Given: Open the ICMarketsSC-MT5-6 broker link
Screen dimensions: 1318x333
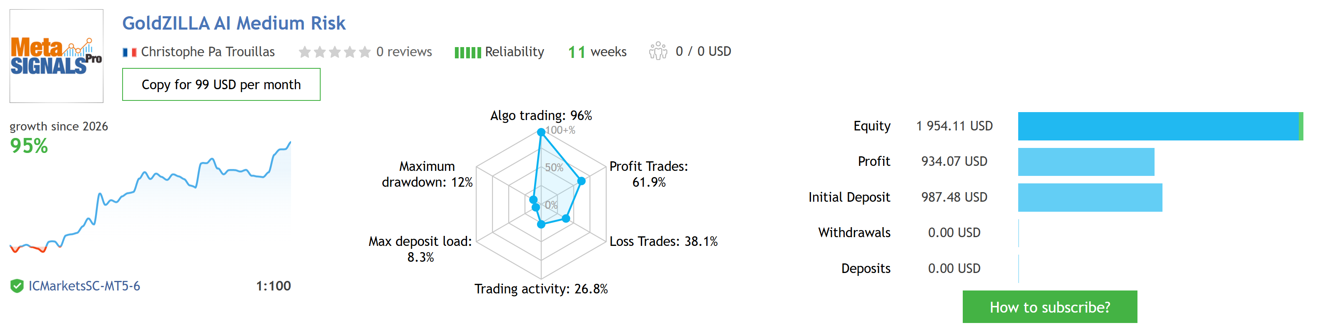Looking at the screenshot, I should pos(84,286).
